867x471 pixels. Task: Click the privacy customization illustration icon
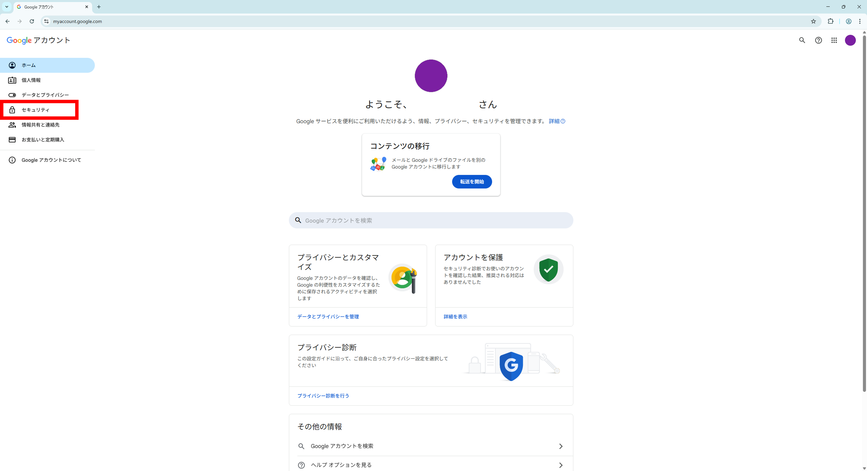[403, 278]
